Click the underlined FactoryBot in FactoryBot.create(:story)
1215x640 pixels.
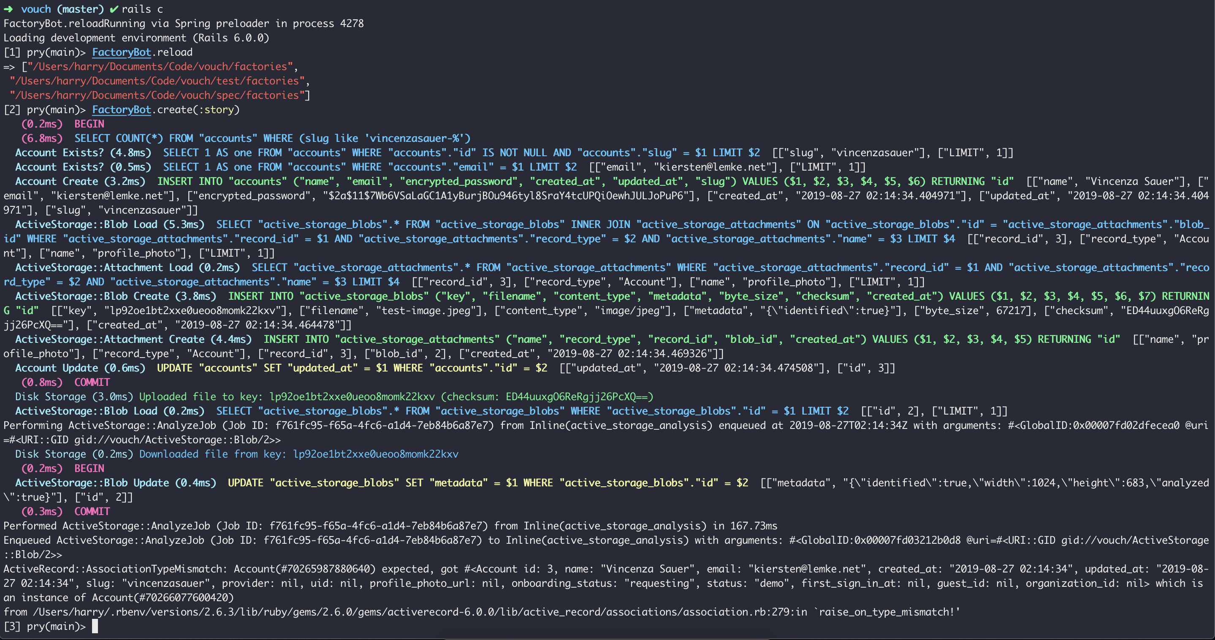pos(122,109)
